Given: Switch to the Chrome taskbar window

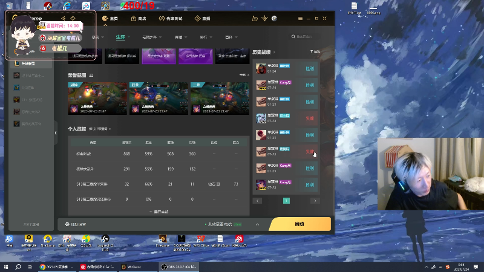Looking at the screenshot, I should (x=57, y=267).
